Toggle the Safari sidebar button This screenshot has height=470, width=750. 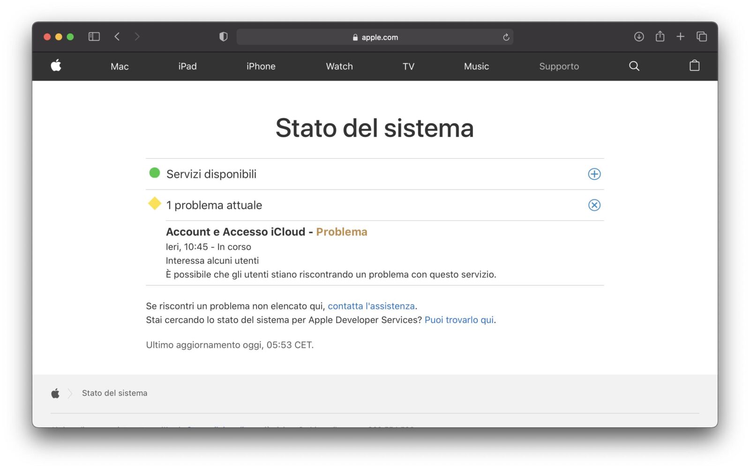94,37
